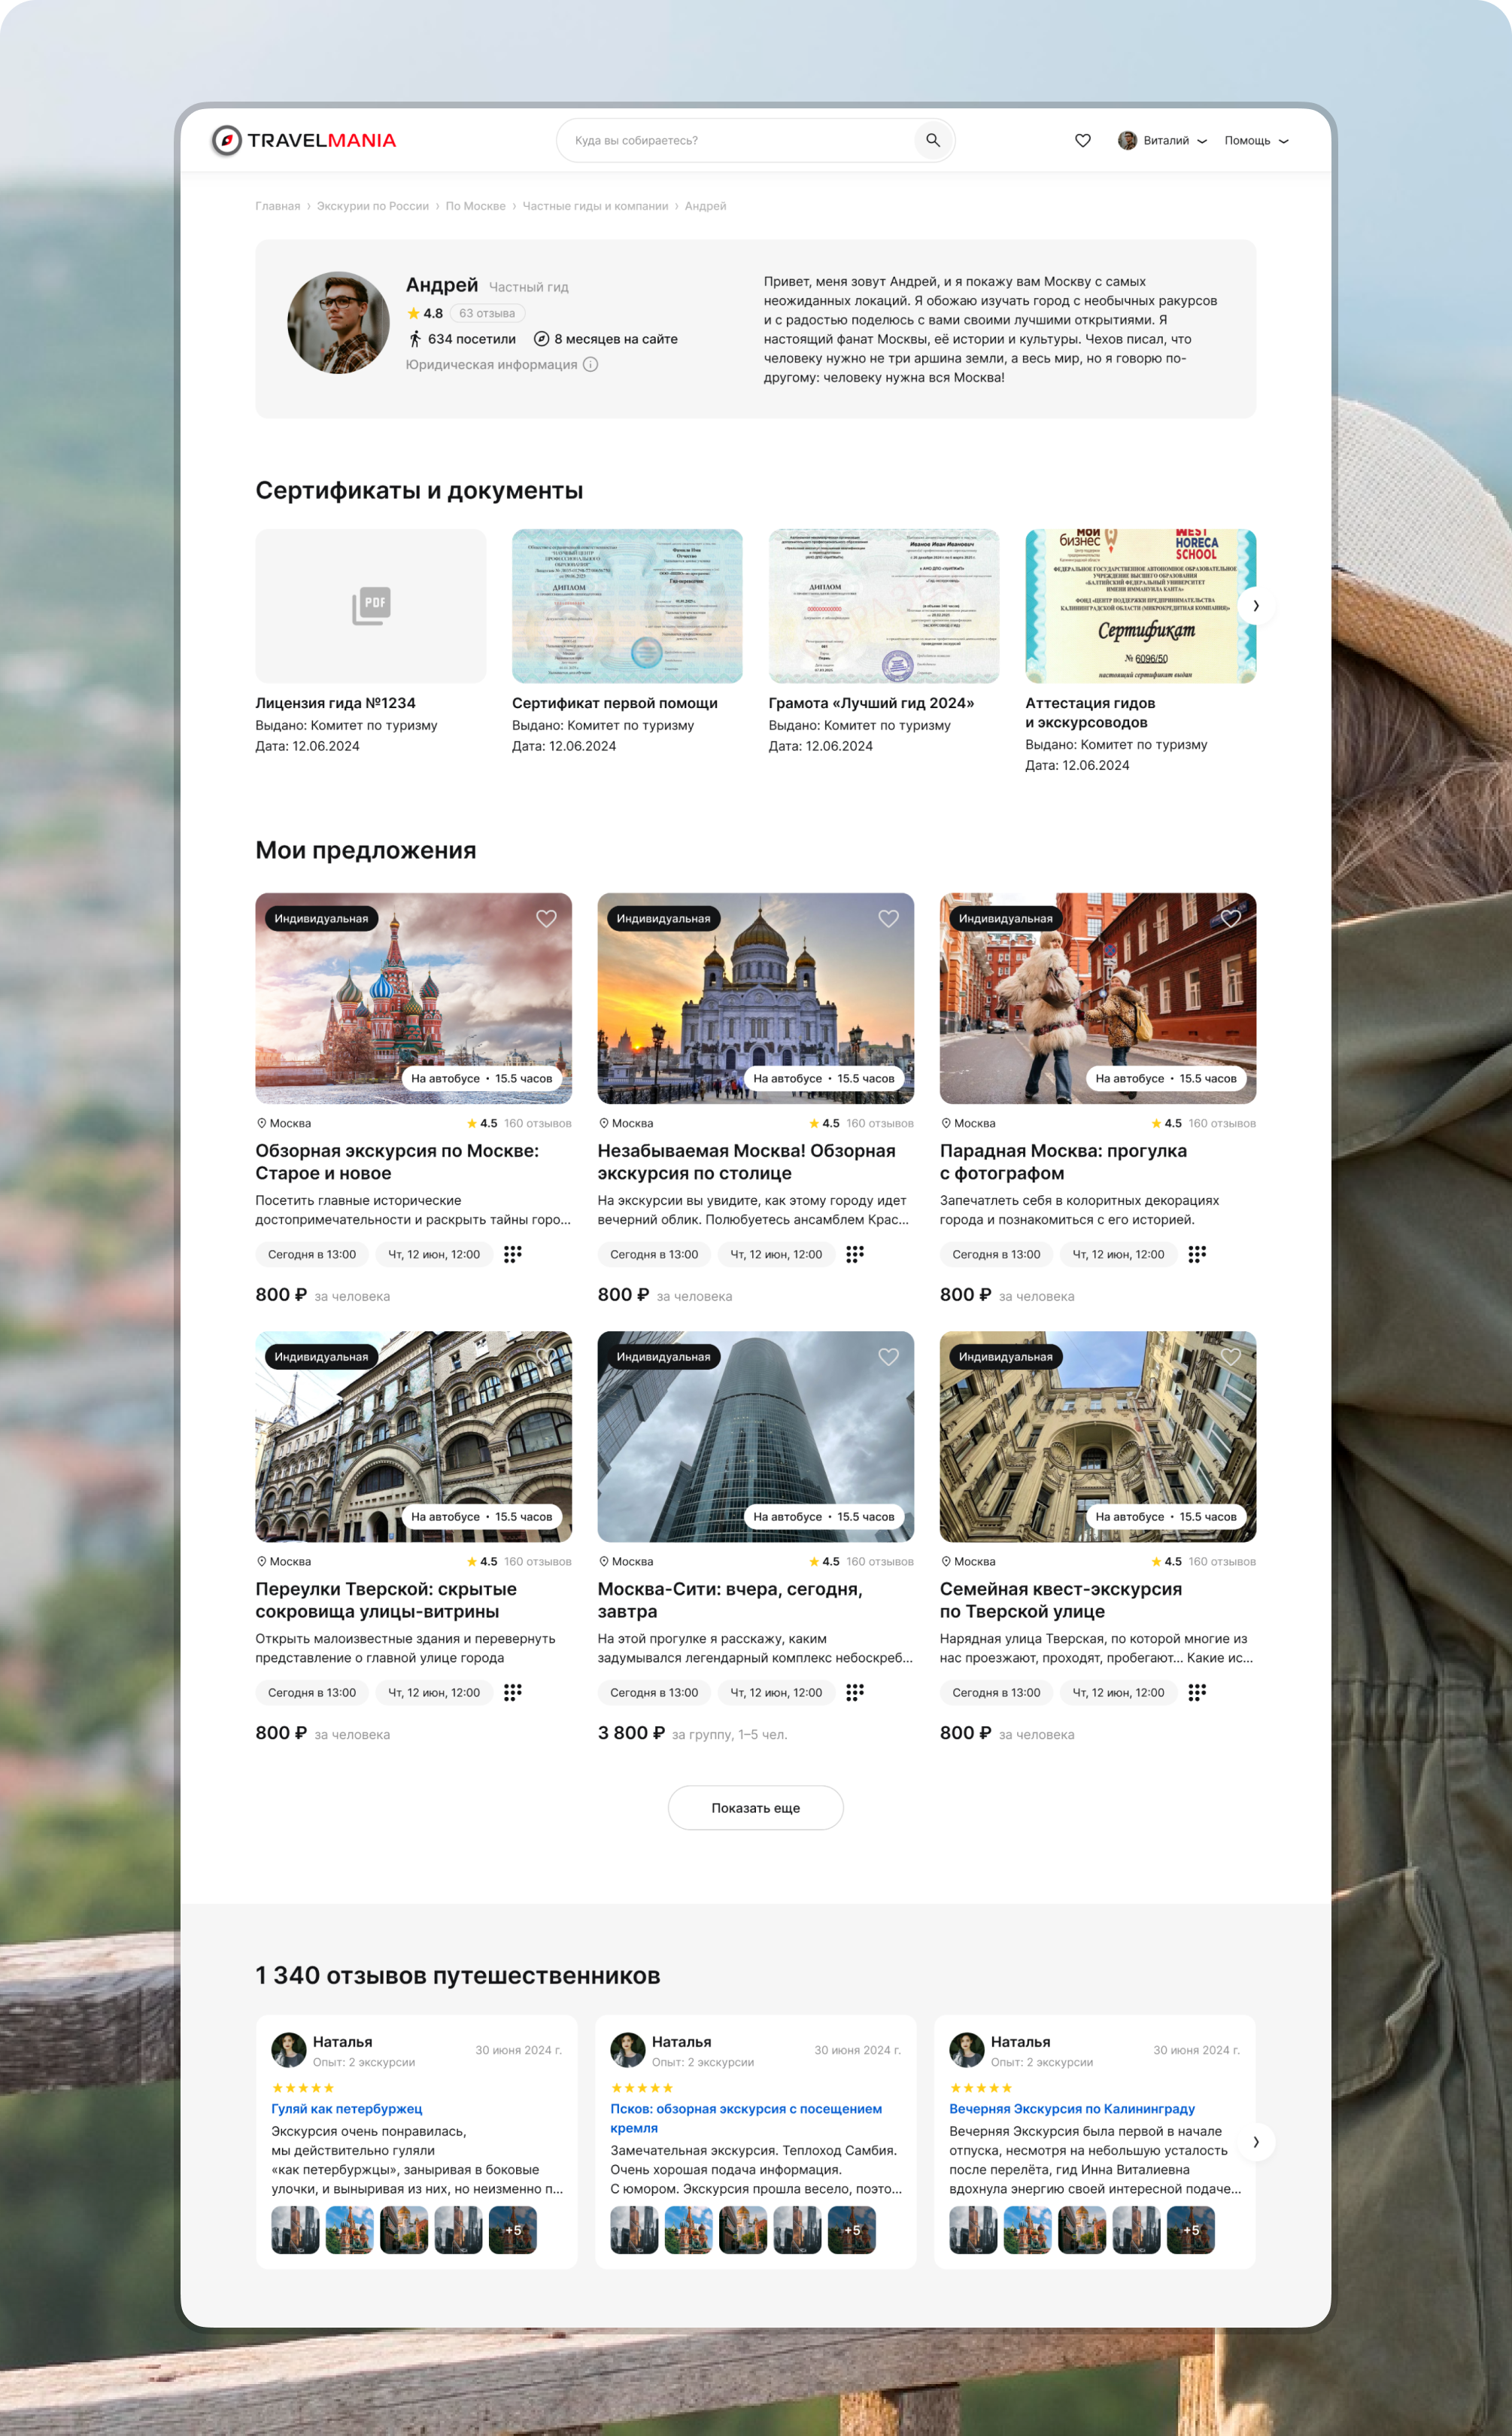Click grid dots icon on Обзорная экскурсия card
This screenshot has height=2436, width=1512.
click(x=512, y=1254)
